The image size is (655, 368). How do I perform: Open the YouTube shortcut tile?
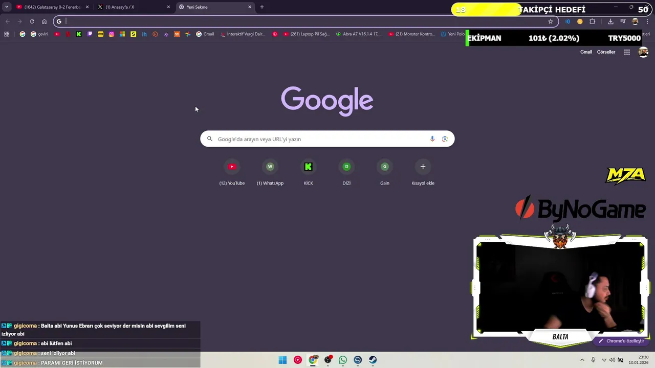[232, 173]
